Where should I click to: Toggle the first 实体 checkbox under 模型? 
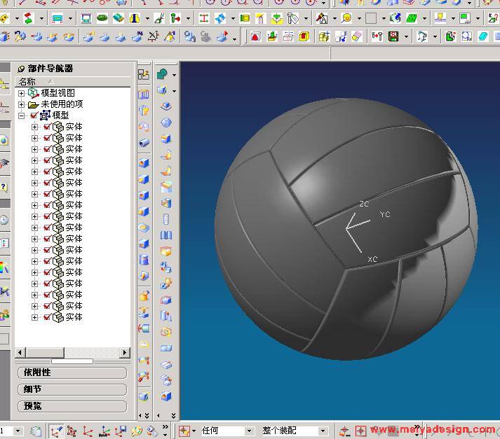pos(47,127)
